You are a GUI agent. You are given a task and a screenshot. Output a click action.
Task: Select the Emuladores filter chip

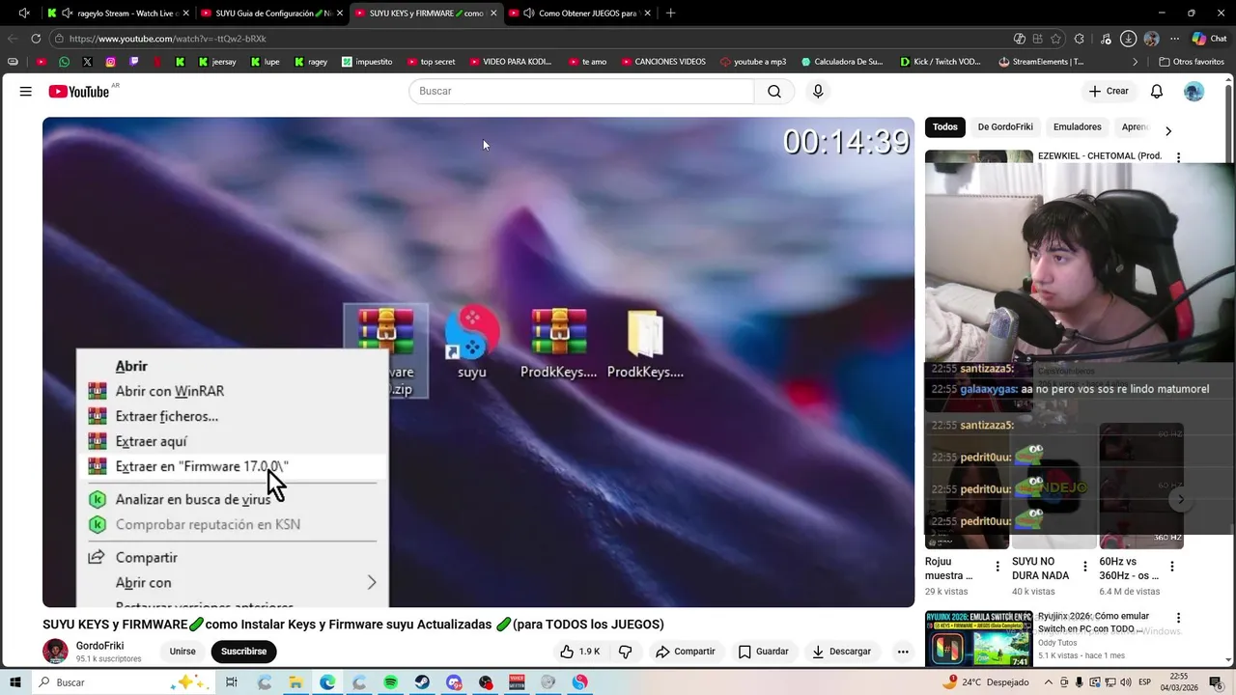tap(1078, 127)
